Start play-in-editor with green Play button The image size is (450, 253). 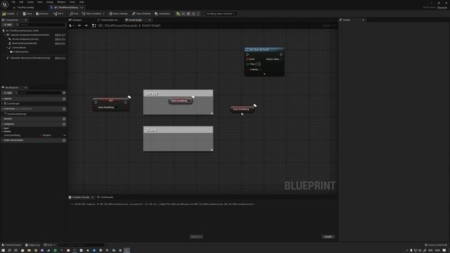click(178, 13)
